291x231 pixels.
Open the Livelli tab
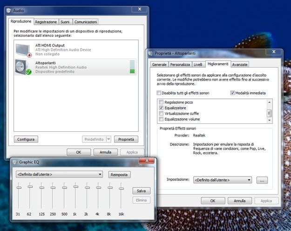point(198,64)
